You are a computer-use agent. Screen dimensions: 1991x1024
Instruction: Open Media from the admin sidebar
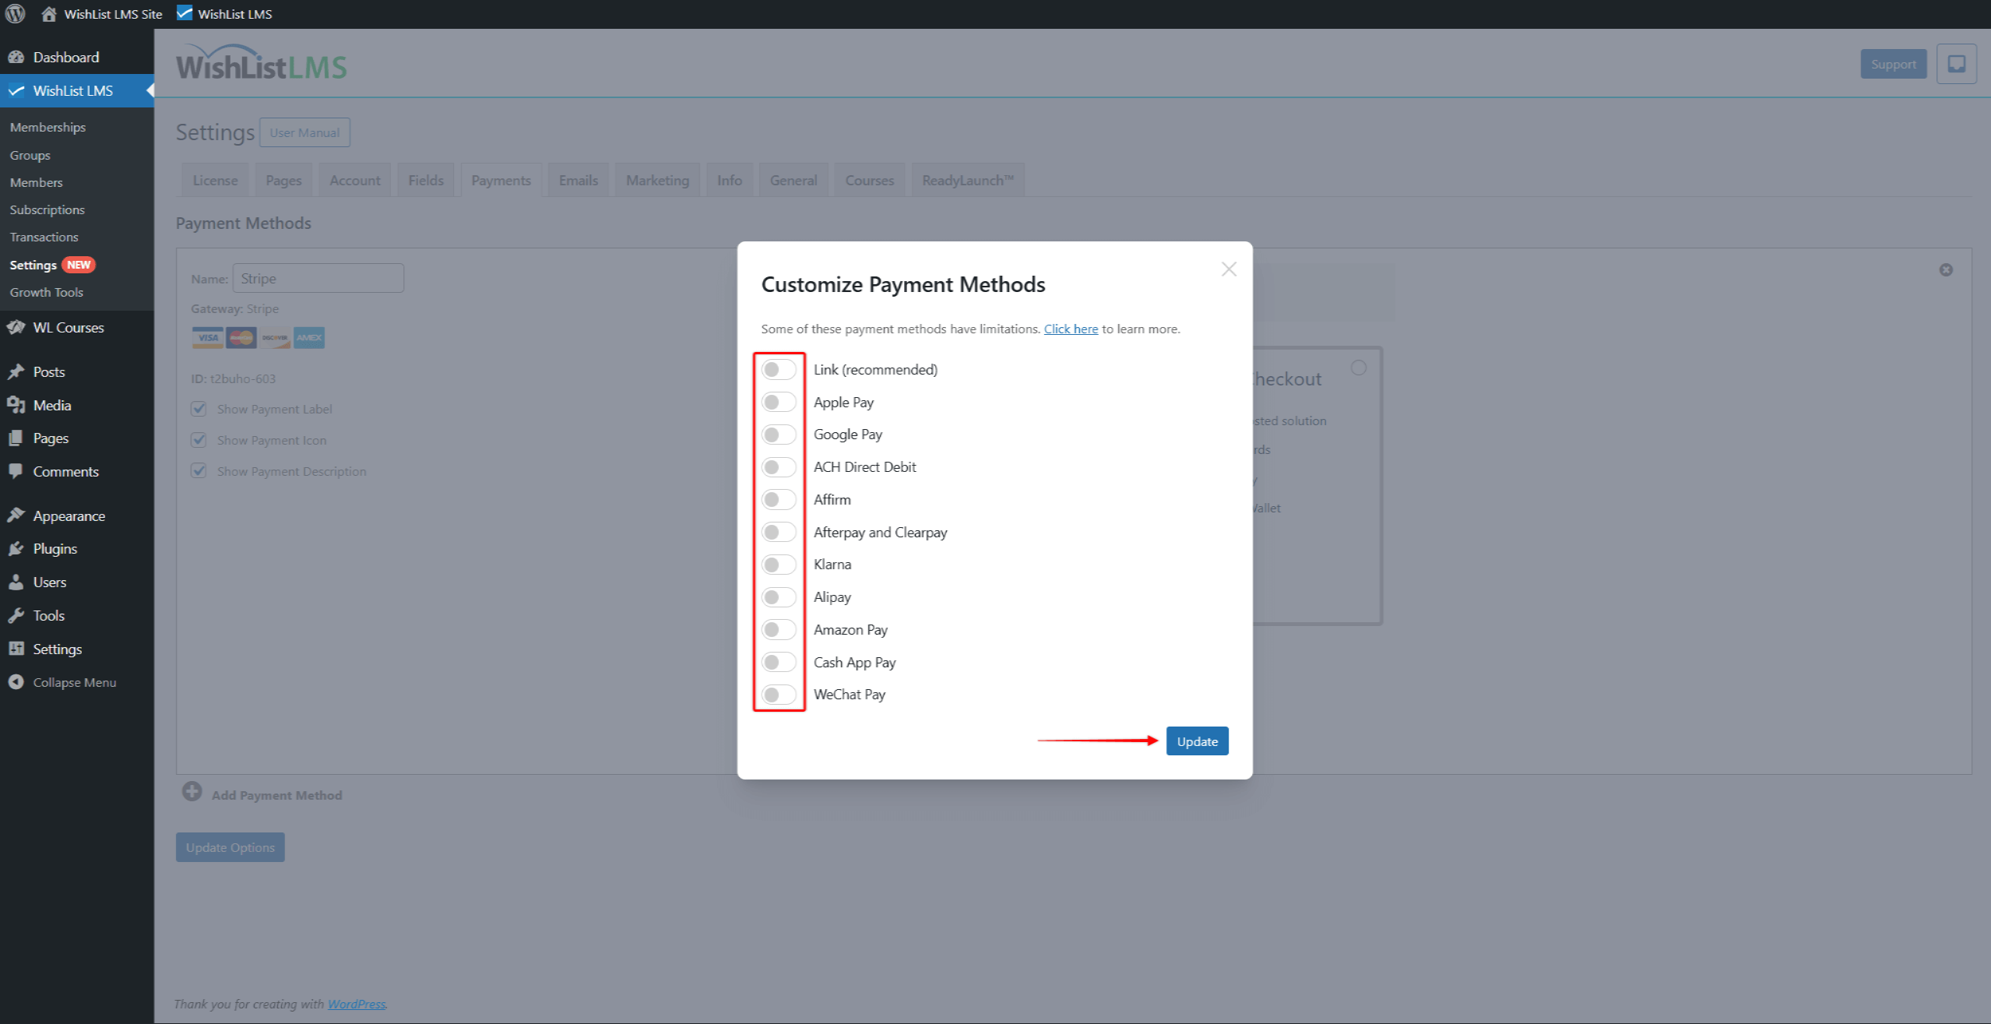point(51,405)
